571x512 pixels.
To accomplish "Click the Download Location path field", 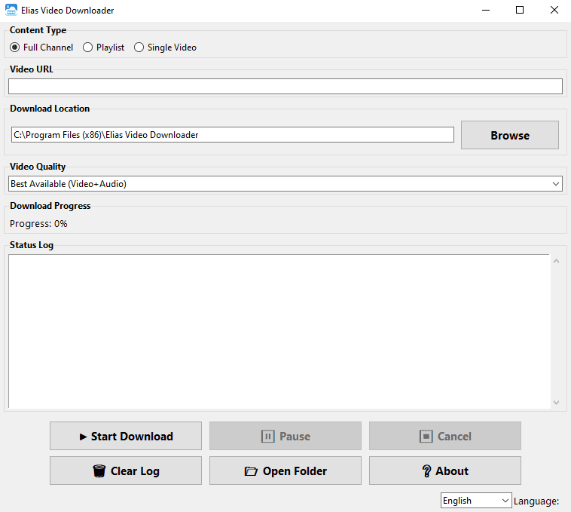I will click(232, 135).
